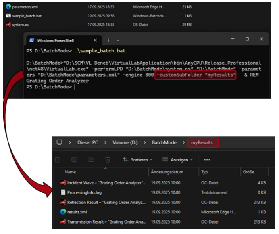The image size is (279, 234).
Task: Navigate to BatchMode in the breadcrumb
Action: [x=164, y=142]
